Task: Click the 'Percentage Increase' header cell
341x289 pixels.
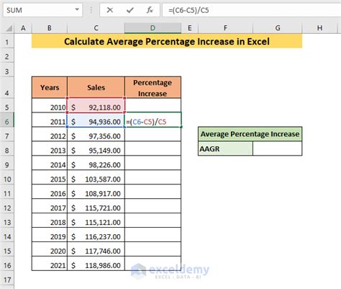Action: [x=153, y=87]
